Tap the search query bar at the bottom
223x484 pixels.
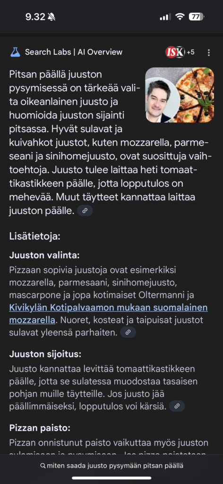pyautogui.click(x=111, y=466)
